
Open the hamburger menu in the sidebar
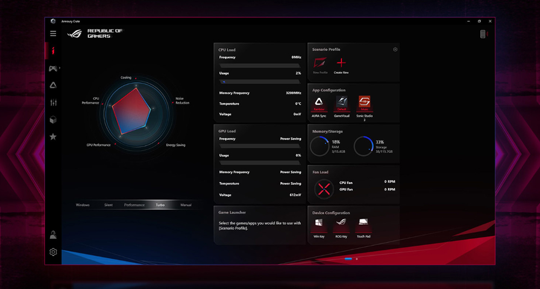point(53,33)
